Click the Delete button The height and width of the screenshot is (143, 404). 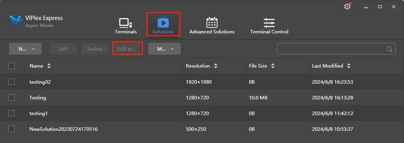click(x=95, y=49)
